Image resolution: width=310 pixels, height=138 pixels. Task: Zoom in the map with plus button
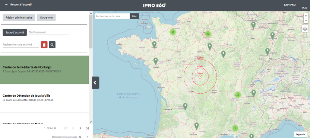(x=306, y=16)
